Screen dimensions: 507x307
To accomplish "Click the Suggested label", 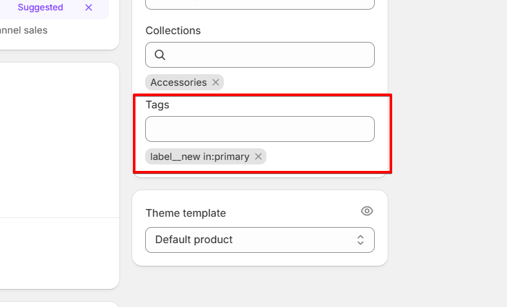I will pos(40,8).
